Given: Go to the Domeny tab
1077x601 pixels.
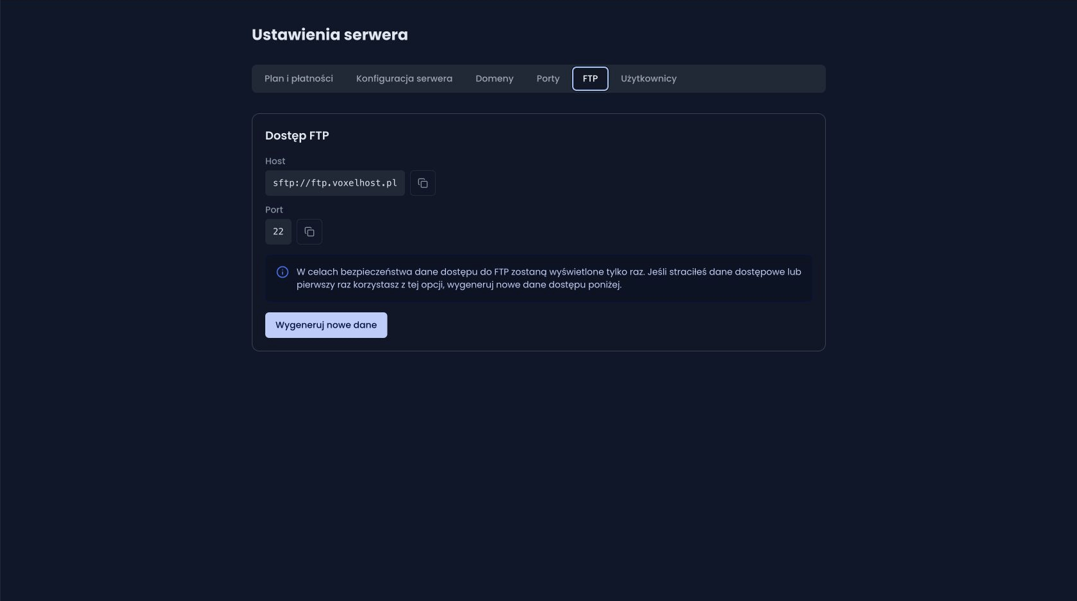Looking at the screenshot, I should (x=495, y=79).
